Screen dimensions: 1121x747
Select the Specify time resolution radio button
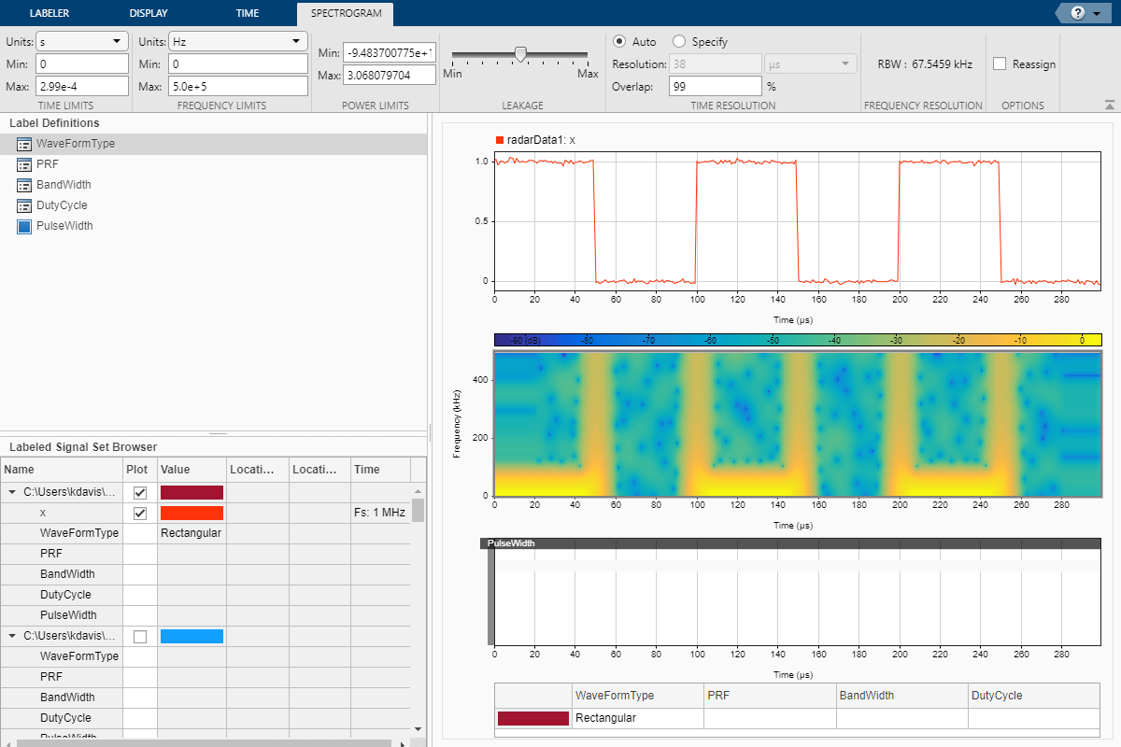[x=679, y=42]
